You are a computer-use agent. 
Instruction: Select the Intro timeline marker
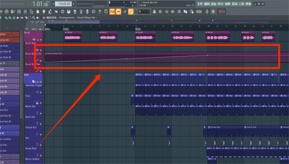pos(47,29)
